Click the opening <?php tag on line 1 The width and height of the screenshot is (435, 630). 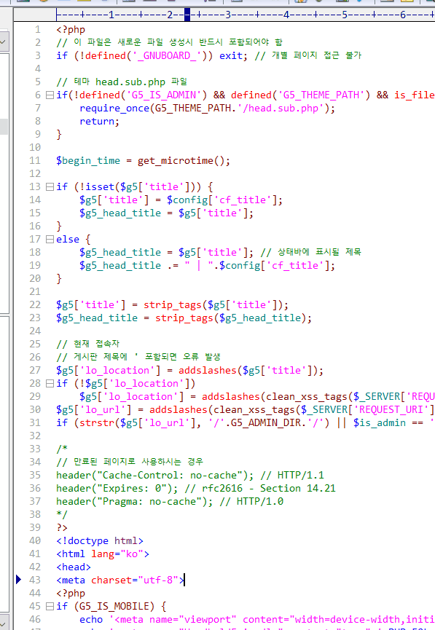click(x=71, y=30)
